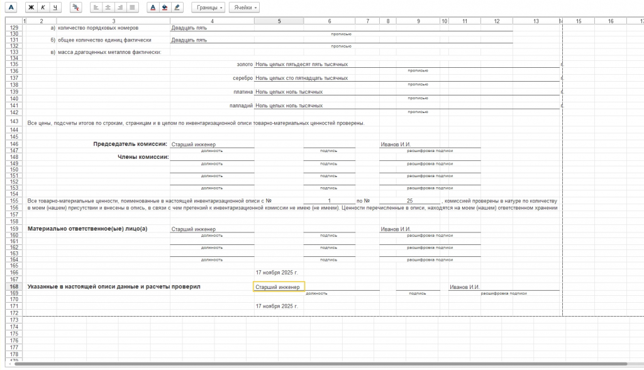Open the Ячейки dropdown
Screen dimensions: 644x370
244,8
